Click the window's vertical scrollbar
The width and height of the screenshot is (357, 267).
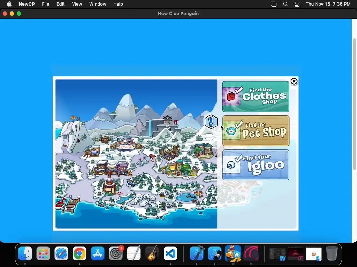click(354, 104)
